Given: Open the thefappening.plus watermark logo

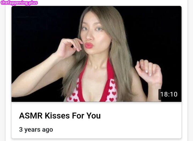Looking at the screenshot, I should pyautogui.click(x=19, y=3).
